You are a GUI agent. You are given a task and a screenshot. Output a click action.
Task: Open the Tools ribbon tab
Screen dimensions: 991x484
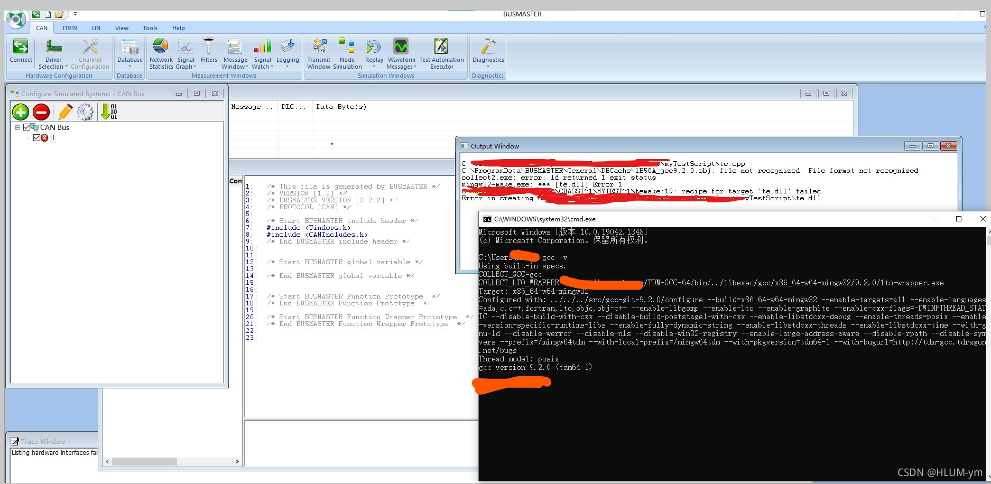[x=150, y=28]
